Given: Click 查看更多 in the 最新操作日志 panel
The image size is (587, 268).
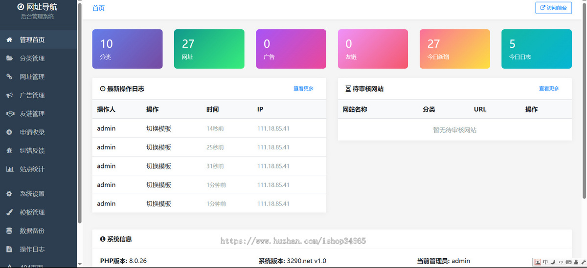Looking at the screenshot, I should point(303,89).
